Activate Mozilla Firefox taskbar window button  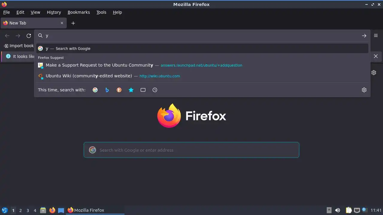tap(95, 210)
